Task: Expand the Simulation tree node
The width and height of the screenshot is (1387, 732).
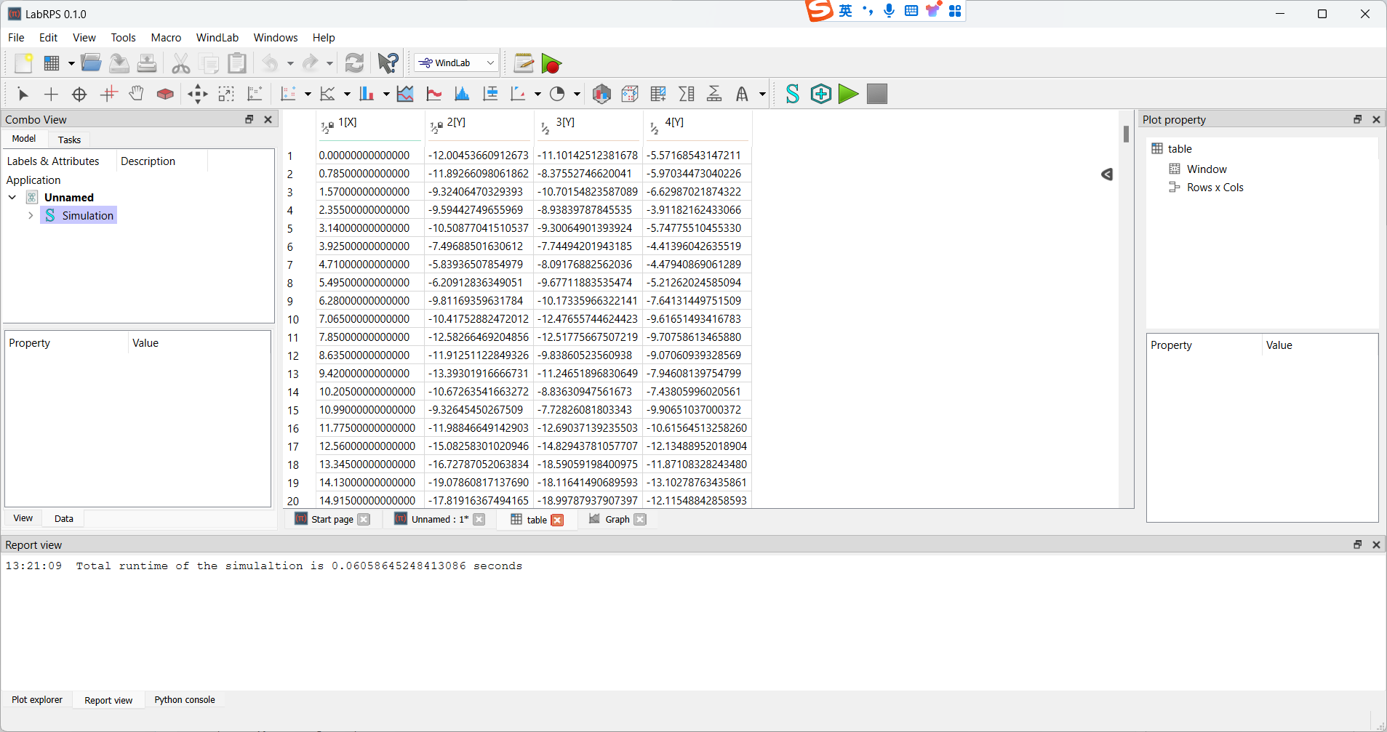Action: click(x=31, y=216)
